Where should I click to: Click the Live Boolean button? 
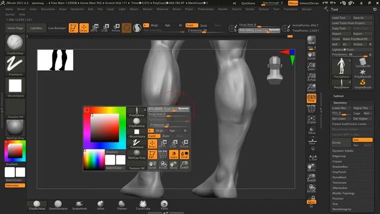[57, 28]
